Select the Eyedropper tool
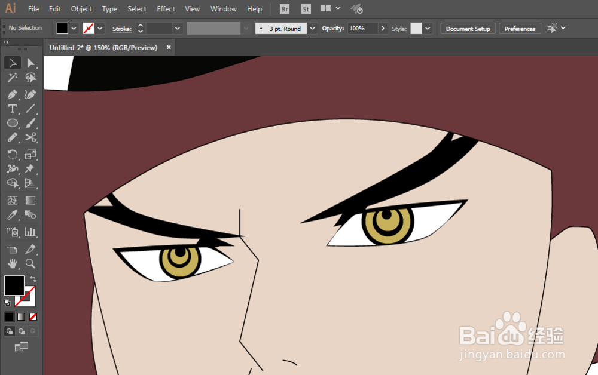 [12, 215]
